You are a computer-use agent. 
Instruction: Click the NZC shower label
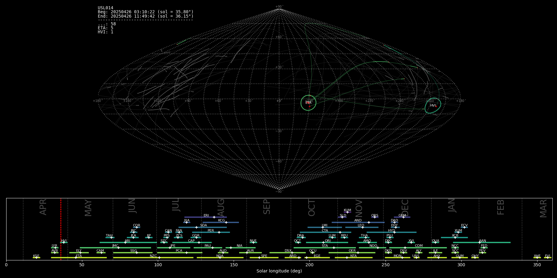(153, 256)
